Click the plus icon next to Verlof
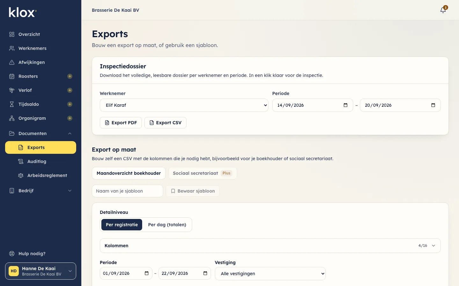 (70, 90)
